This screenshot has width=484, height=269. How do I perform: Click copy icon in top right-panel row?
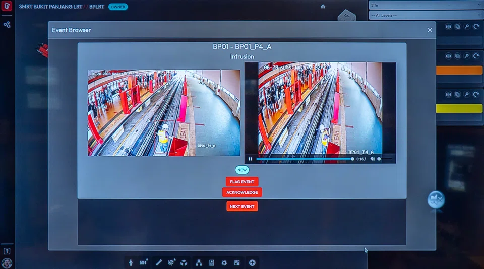[457, 27]
